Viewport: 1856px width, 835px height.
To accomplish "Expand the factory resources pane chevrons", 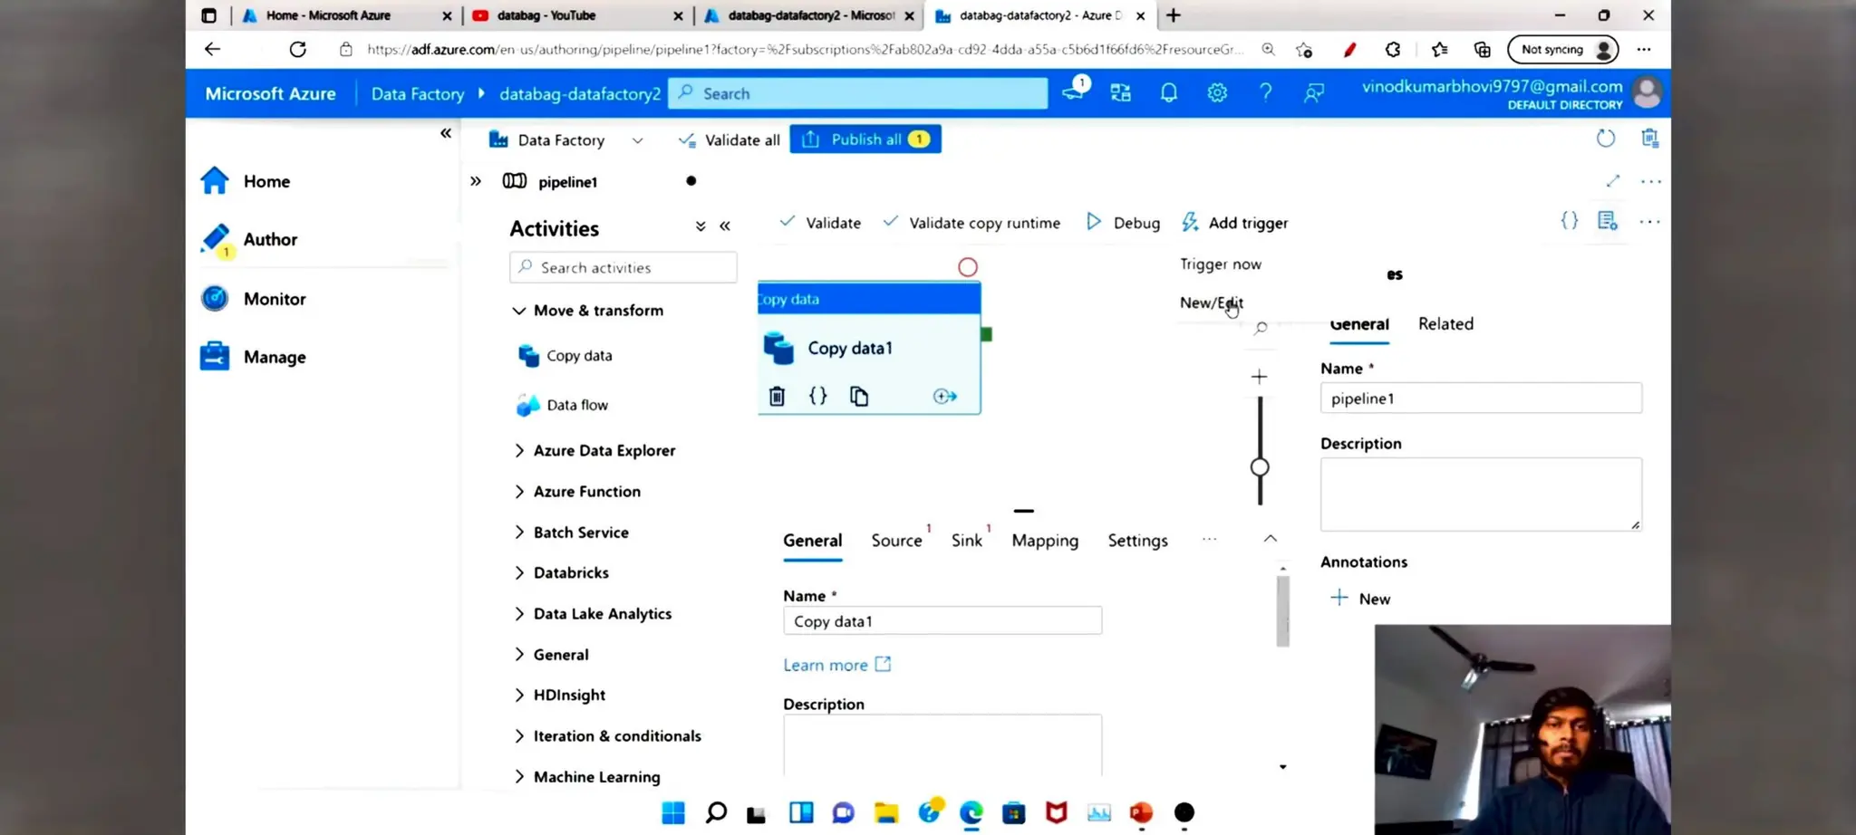I will point(476,181).
